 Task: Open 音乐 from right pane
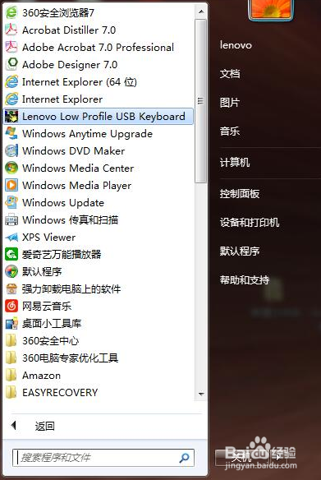tap(230, 132)
